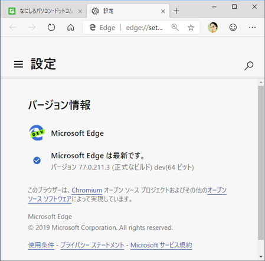Click the forward navigation arrow
The width and height of the screenshot is (265, 261).
(32, 27)
